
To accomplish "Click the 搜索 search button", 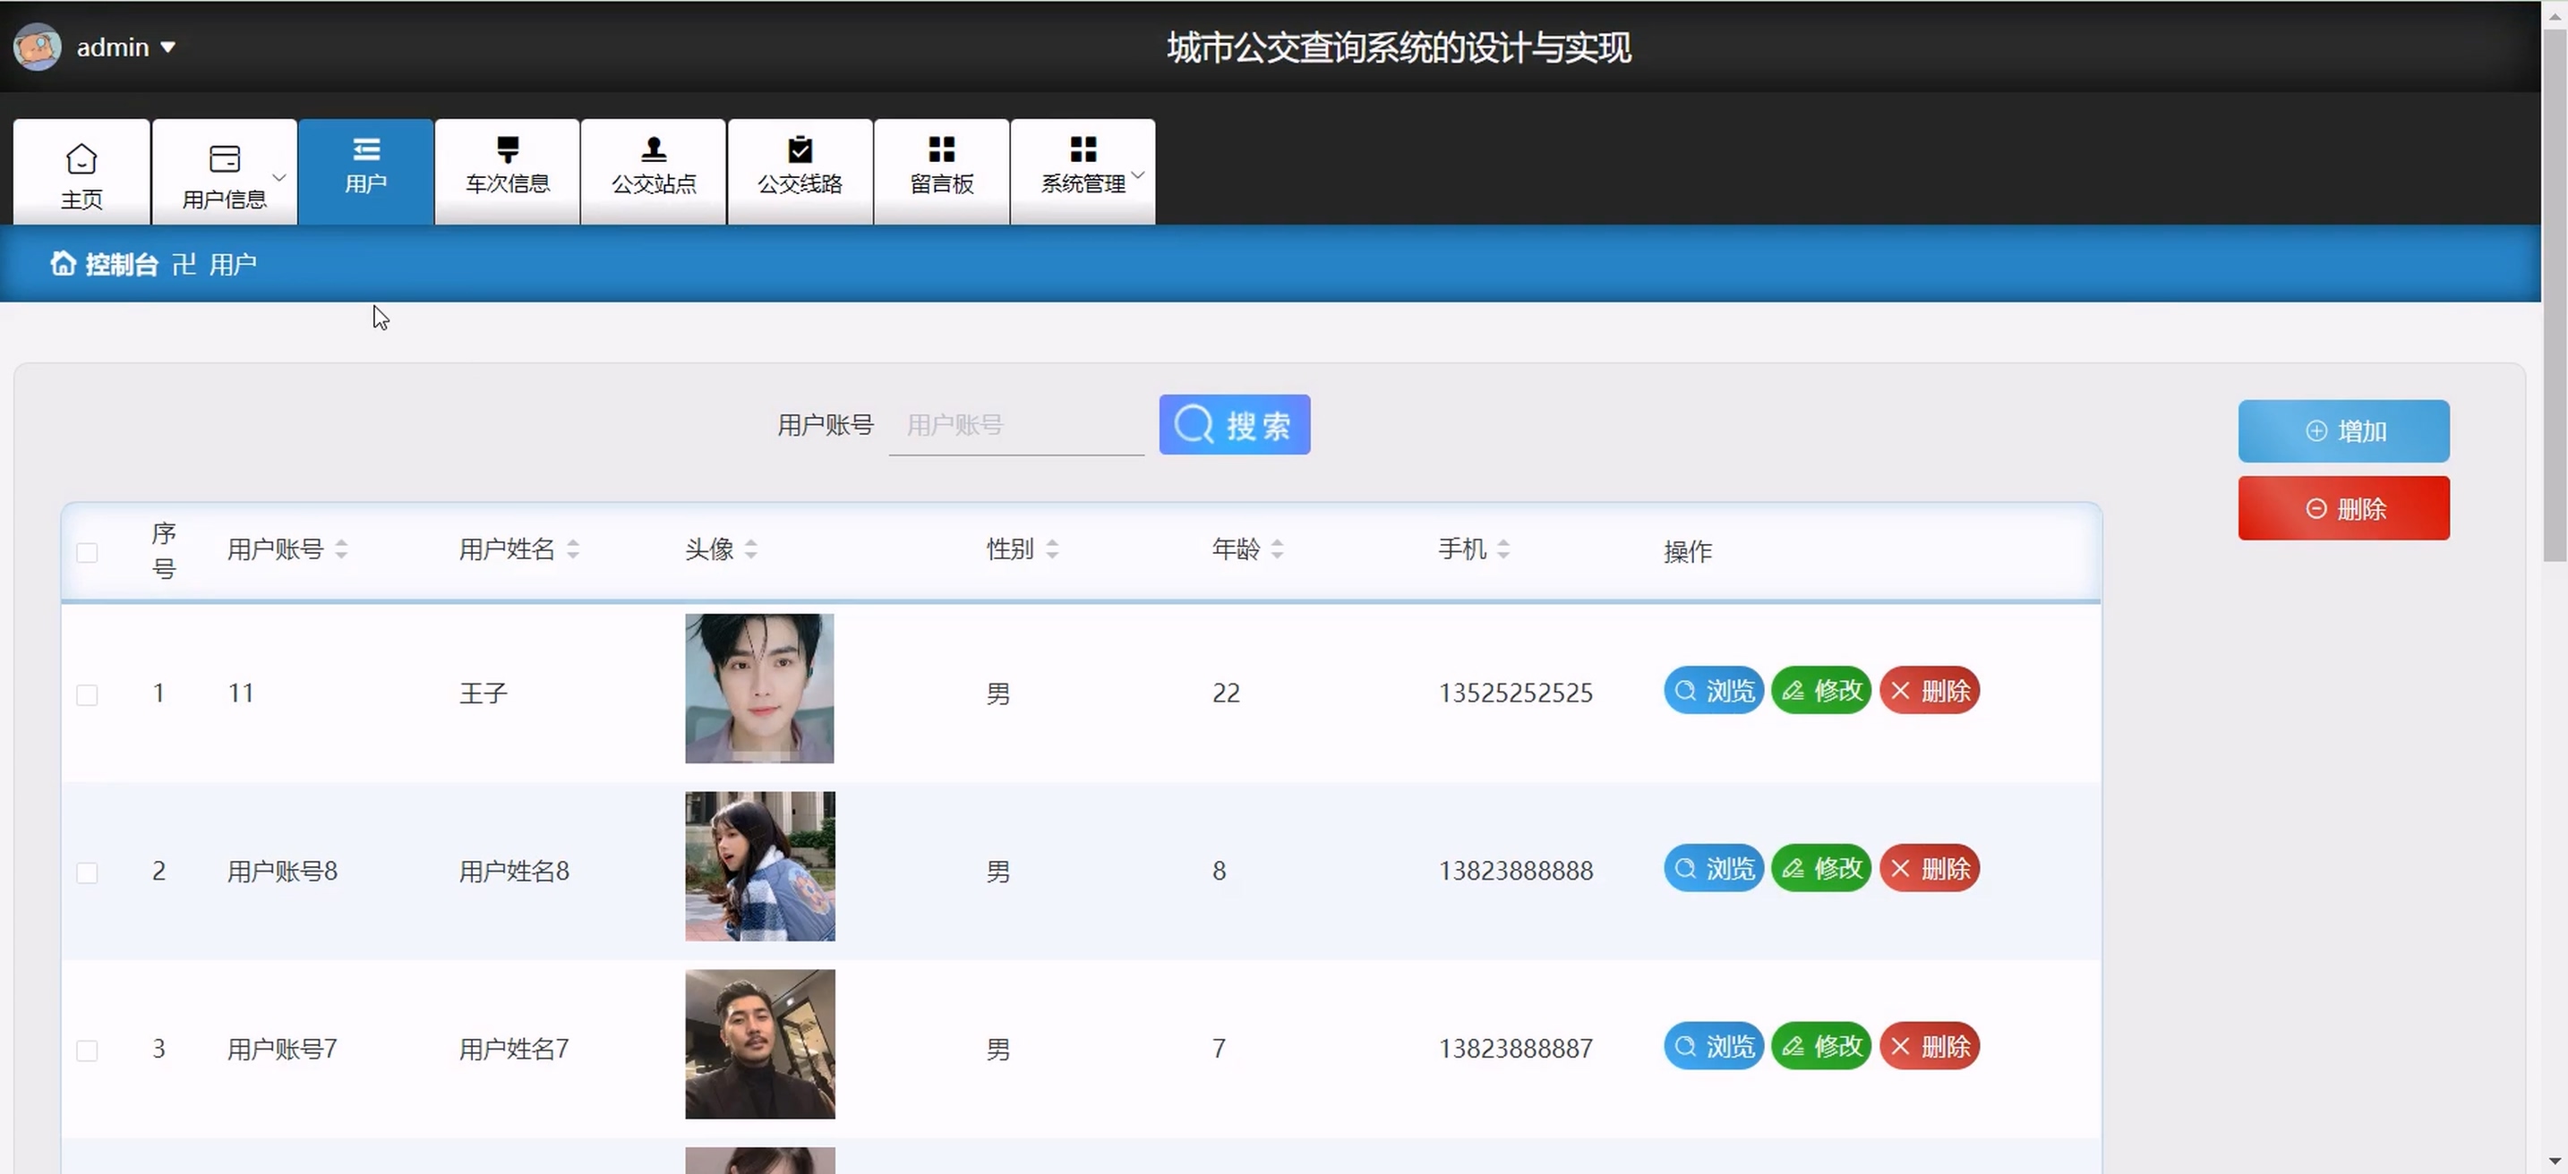I will pyautogui.click(x=1234, y=426).
